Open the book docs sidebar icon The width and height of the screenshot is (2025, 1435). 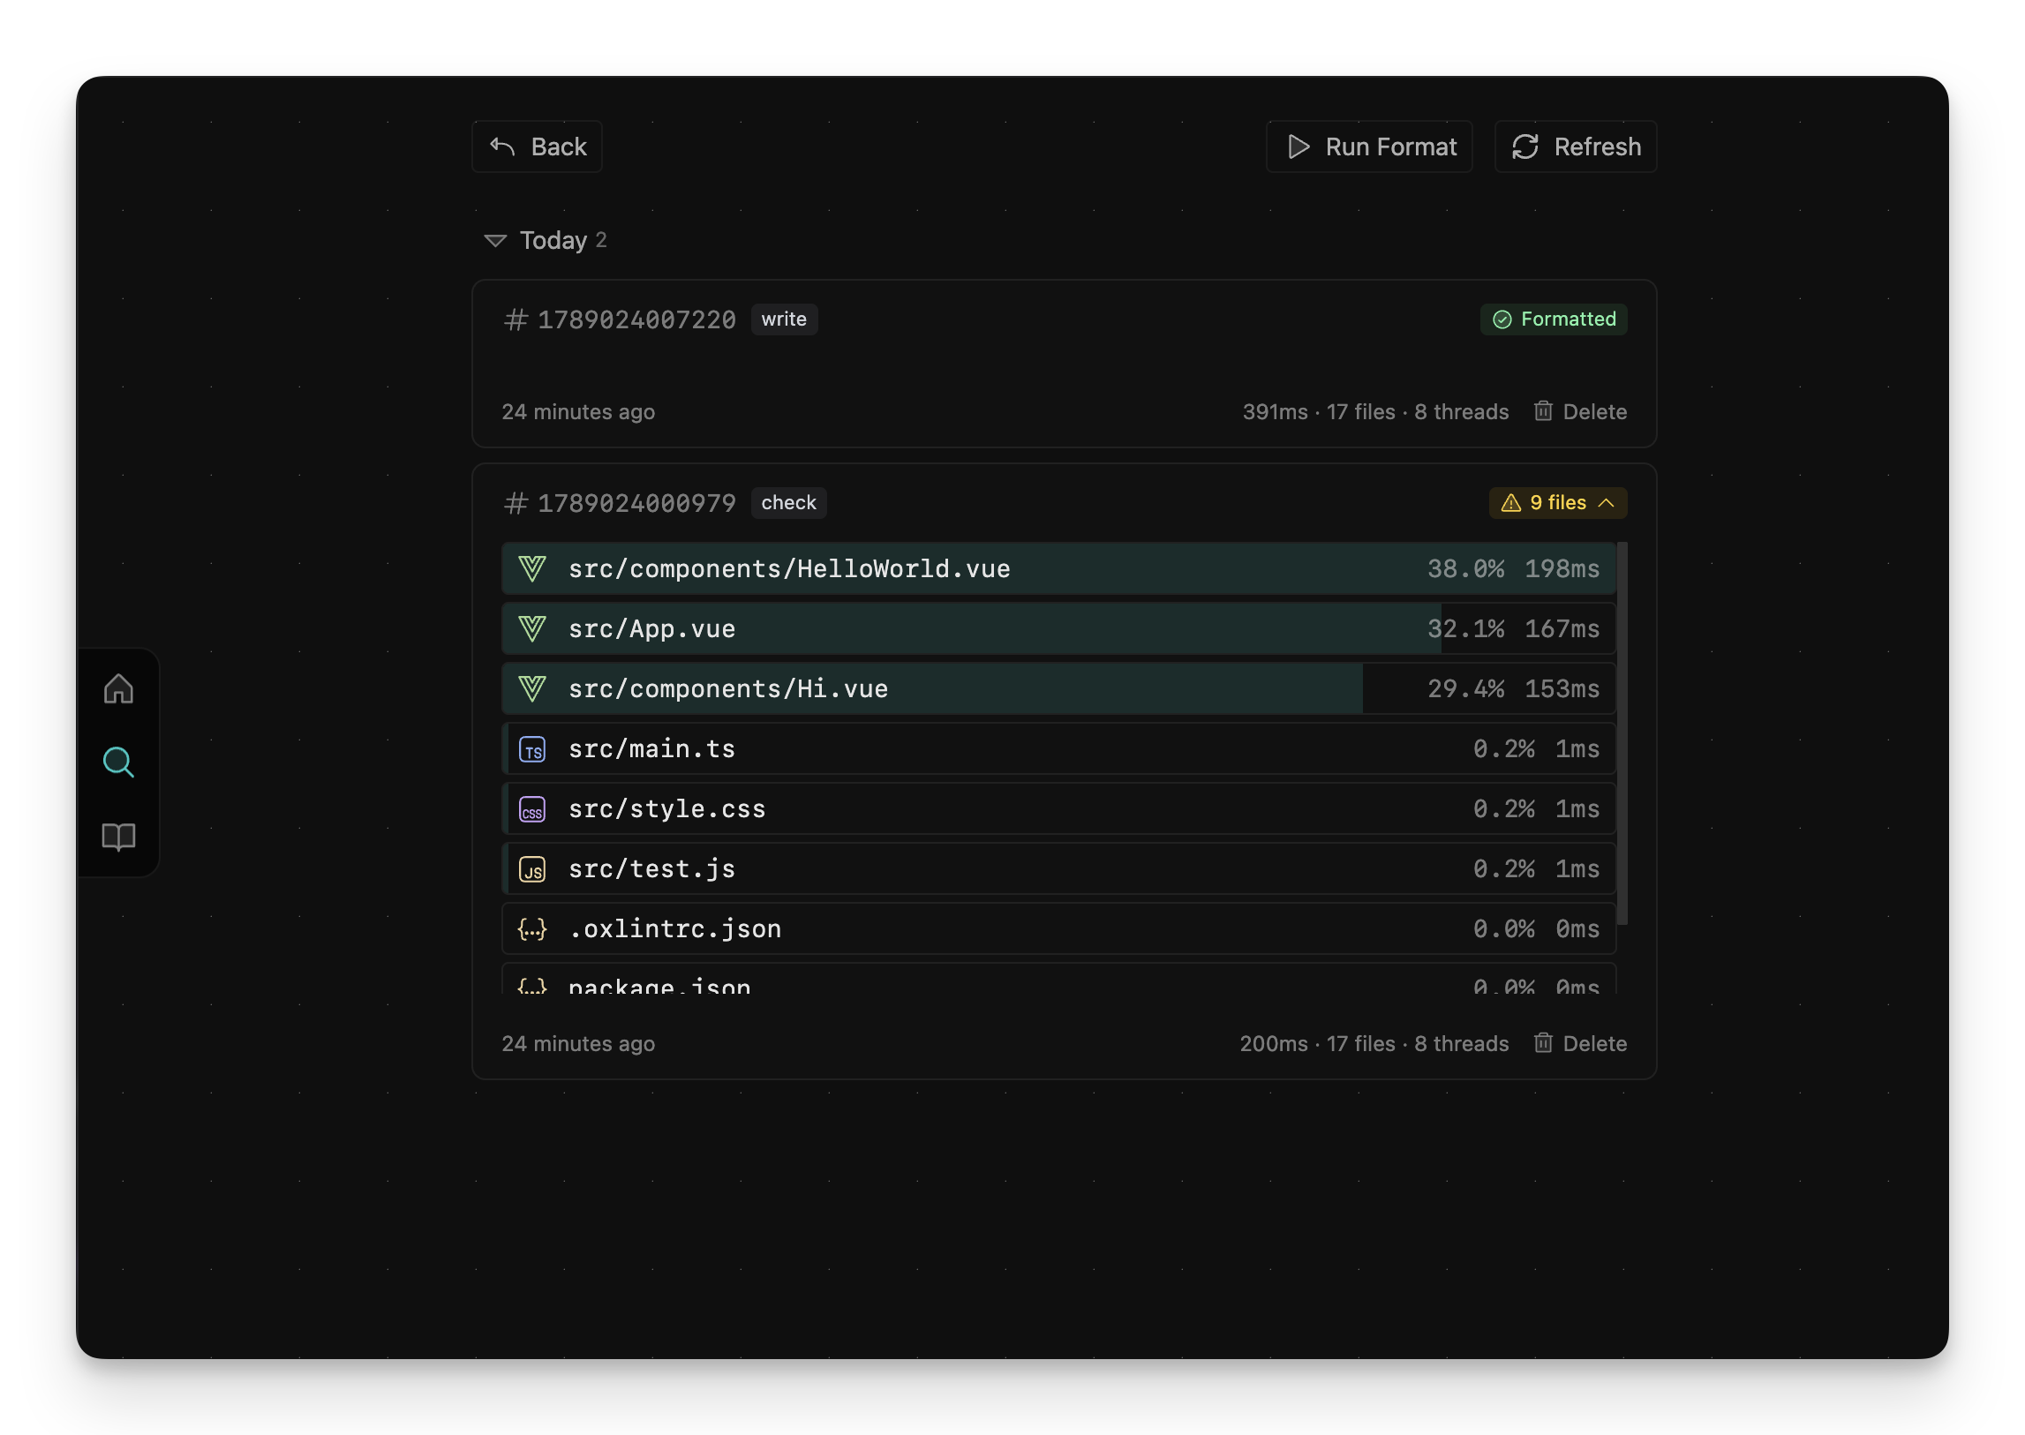(x=118, y=836)
